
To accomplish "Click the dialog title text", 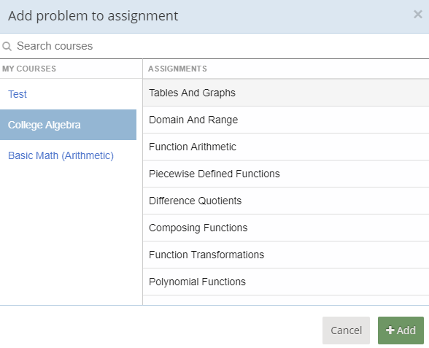I will (93, 16).
